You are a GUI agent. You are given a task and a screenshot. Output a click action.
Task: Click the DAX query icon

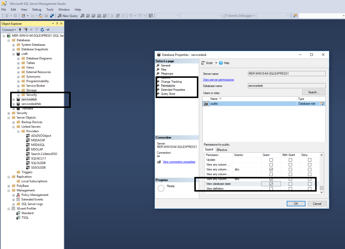tap(105, 16)
